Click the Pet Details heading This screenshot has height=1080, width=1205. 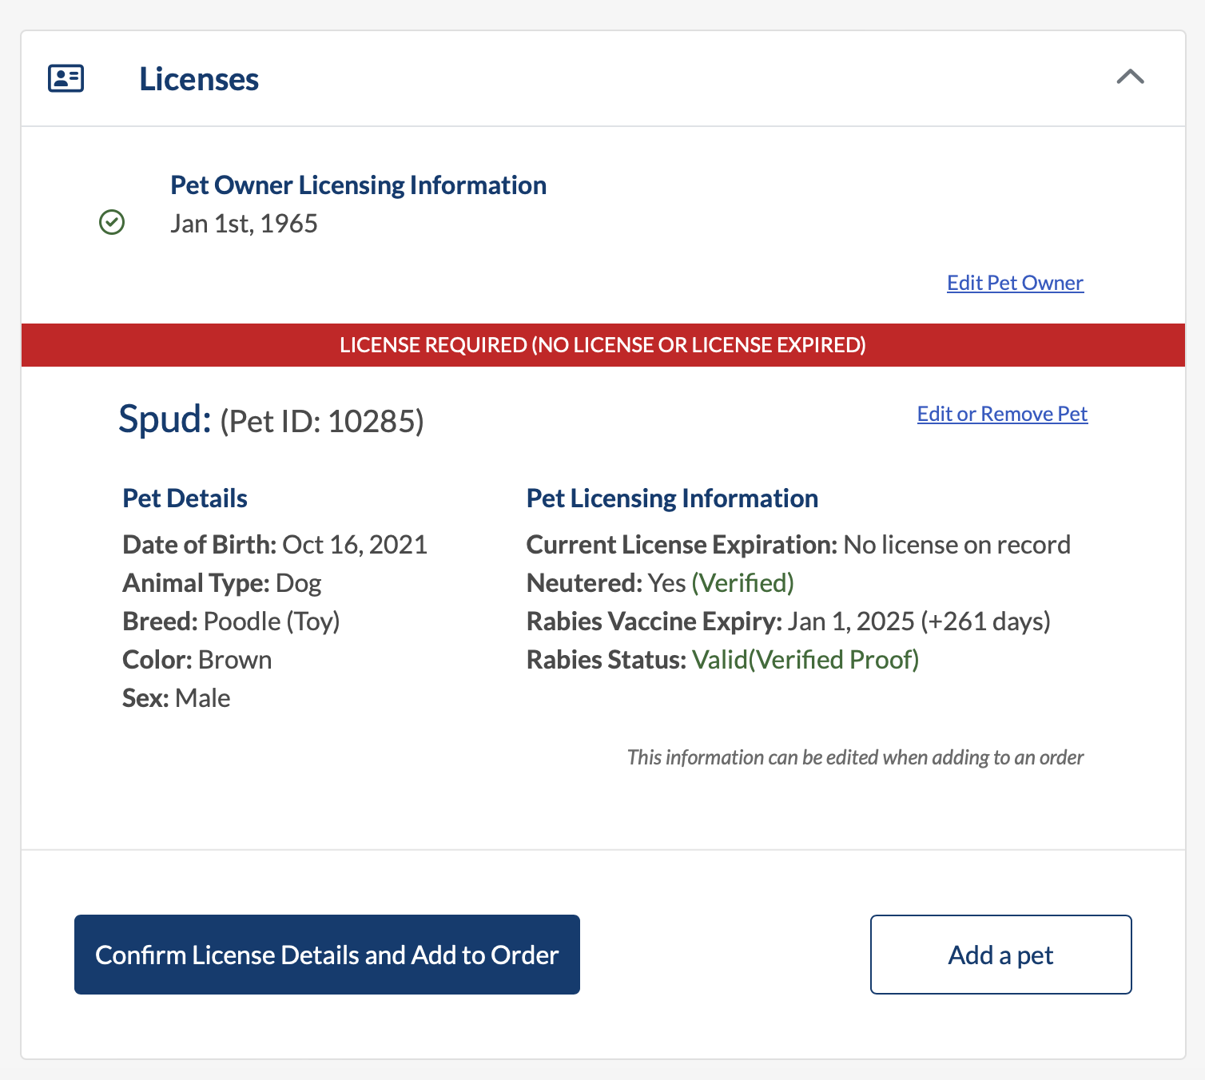point(185,498)
